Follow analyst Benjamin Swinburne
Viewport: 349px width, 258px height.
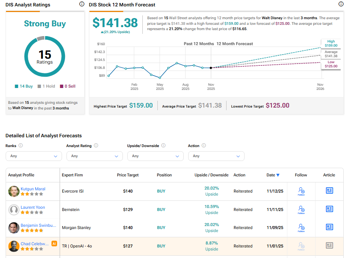[301, 227]
